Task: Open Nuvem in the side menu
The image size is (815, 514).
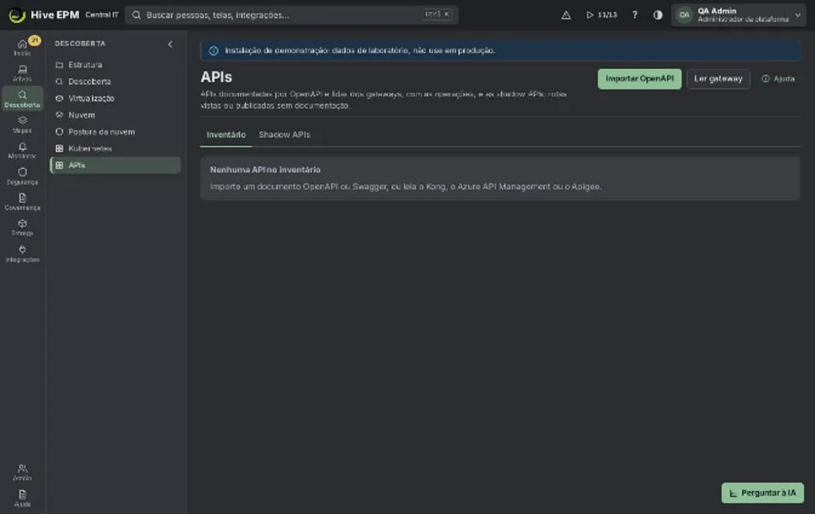Action: [x=115, y=115]
